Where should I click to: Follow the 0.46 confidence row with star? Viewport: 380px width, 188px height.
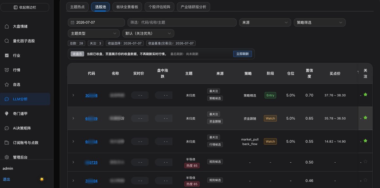click(365, 180)
